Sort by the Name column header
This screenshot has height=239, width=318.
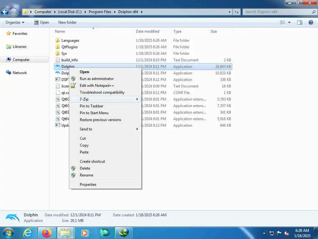click(x=60, y=31)
